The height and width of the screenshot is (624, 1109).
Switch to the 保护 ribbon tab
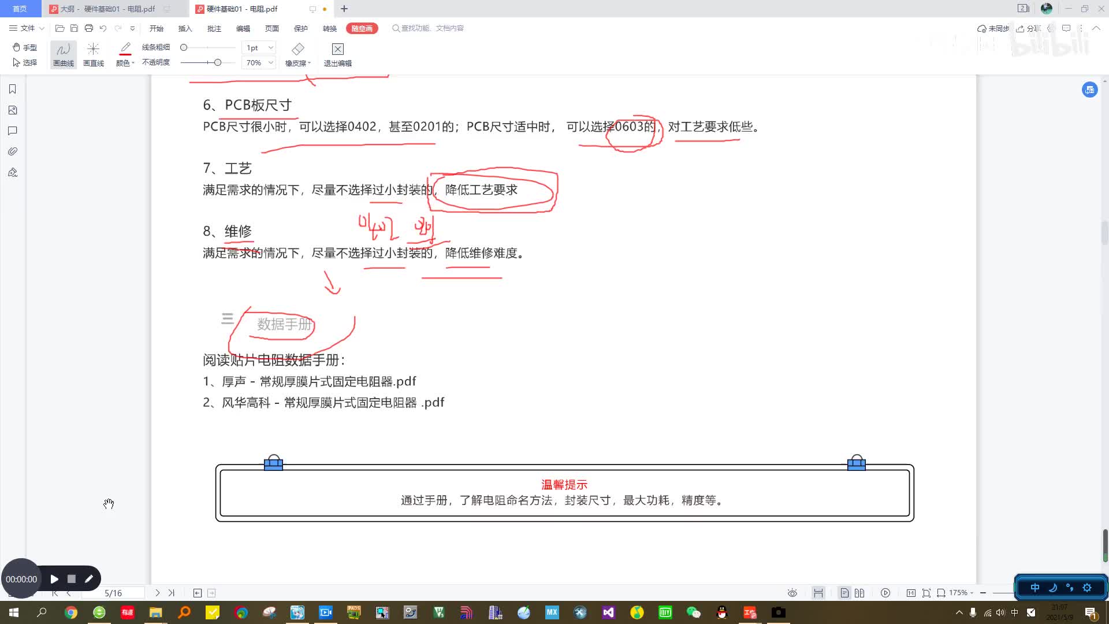pyautogui.click(x=300, y=28)
